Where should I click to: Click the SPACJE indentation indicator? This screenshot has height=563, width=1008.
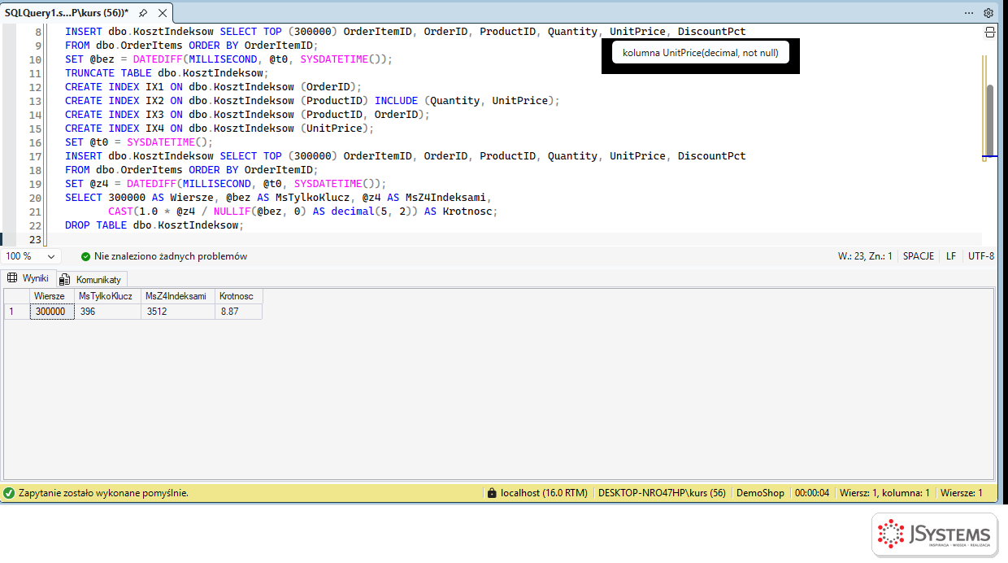919,256
